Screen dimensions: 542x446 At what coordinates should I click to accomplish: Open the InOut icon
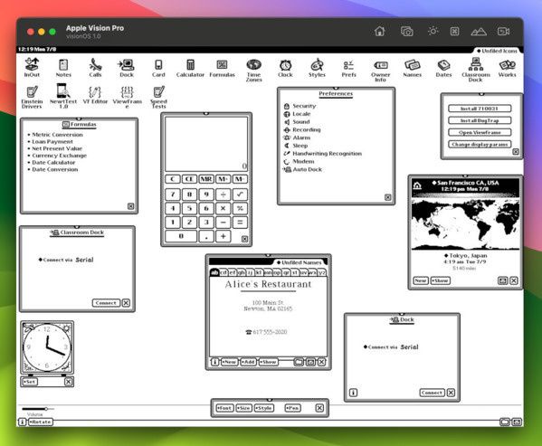(x=32, y=67)
